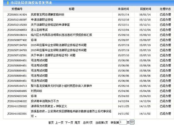174x125 pixels.
Task: Click the 下一页 next page link
Action: 69,122
